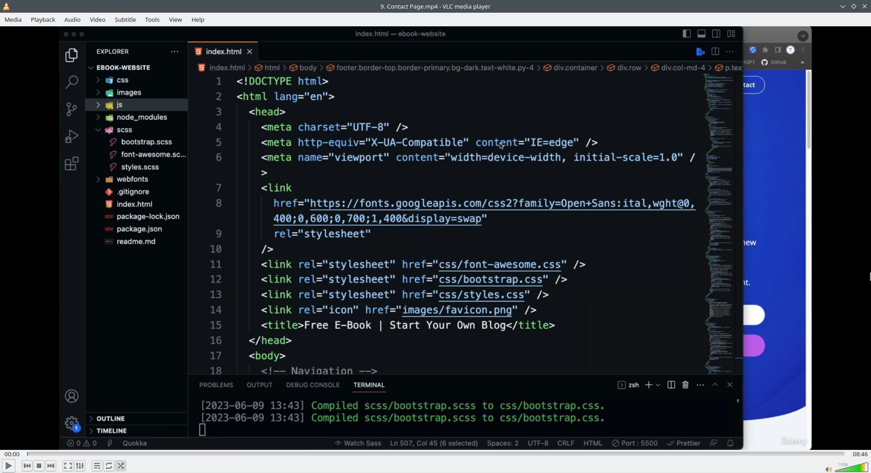Viewport: 871px width, 473px height.
Task: Toggle VLC random shuffle playback
Action: [121, 466]
